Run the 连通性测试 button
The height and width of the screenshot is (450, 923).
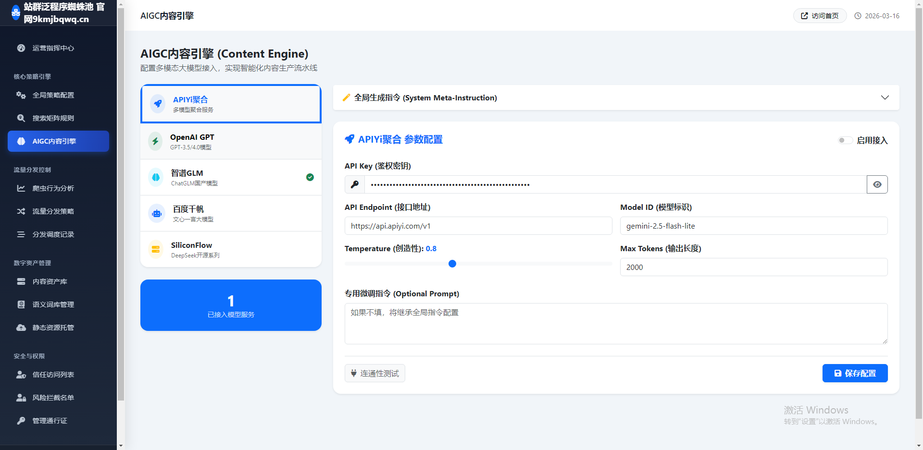(374, 373)
